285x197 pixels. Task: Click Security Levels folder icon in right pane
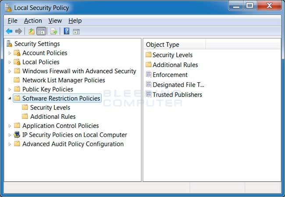[x=148, y=54]
